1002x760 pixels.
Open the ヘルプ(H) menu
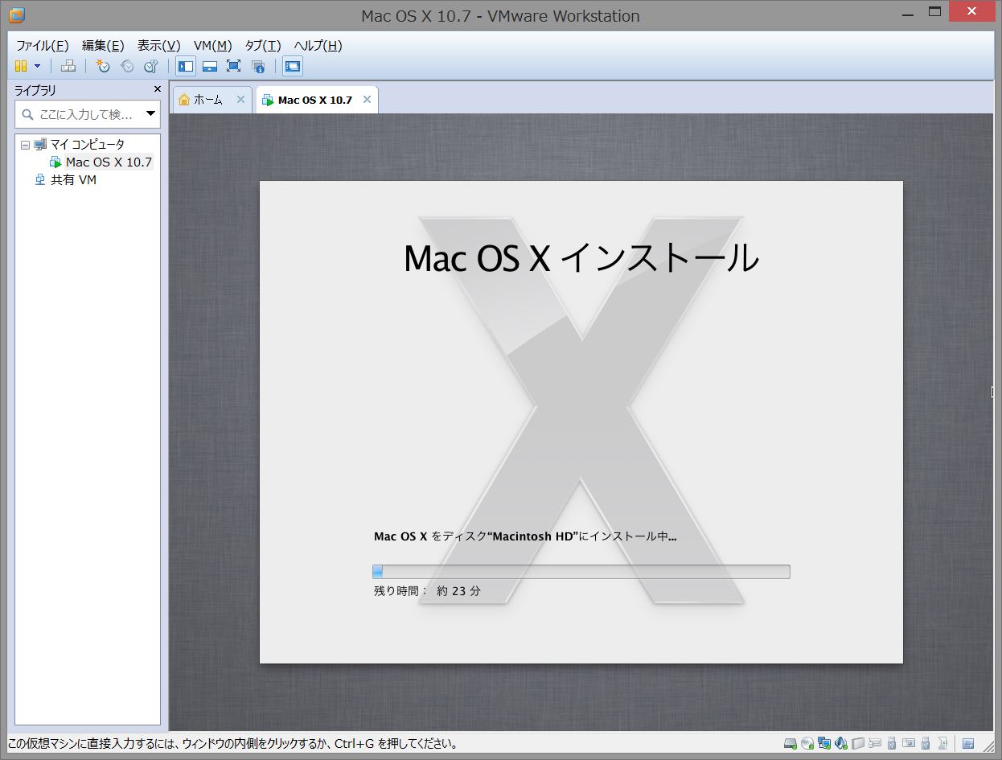point(318,45)
